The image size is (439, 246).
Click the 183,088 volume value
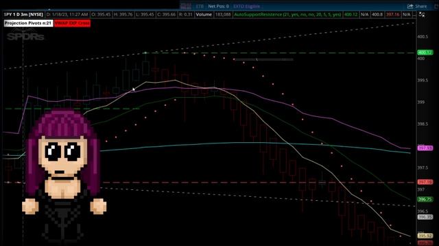(x=222, y=14)
